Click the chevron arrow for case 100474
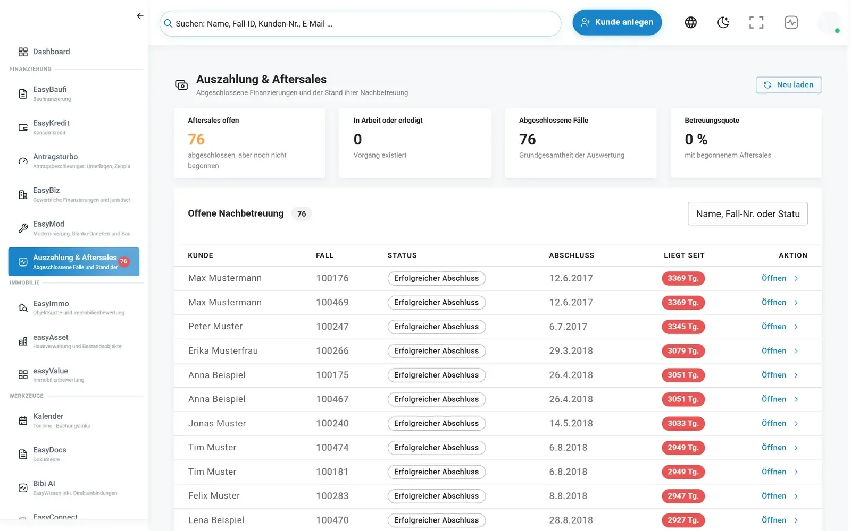The image size is (851, 531). tap(796, 448)
